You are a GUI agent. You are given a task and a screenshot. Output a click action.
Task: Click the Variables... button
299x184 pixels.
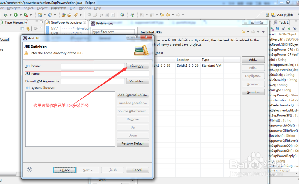[138, 81]
